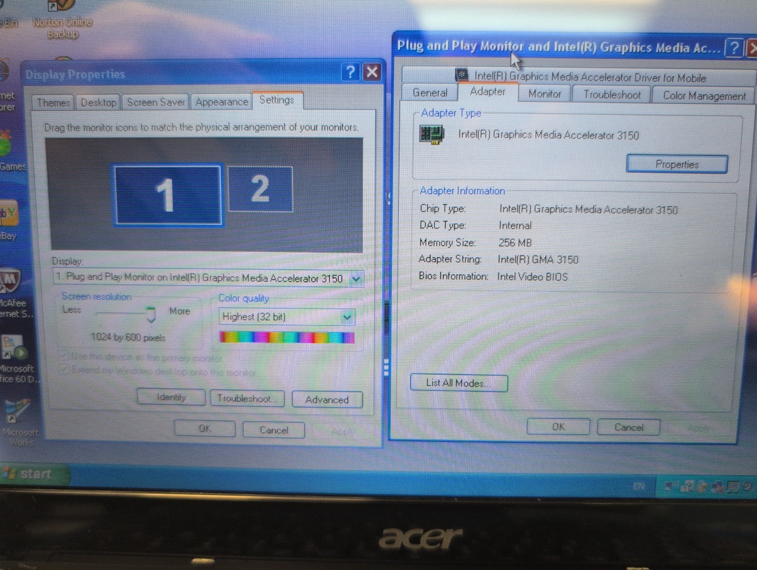This screenshot has width=757, height=570.
Task: Click the adapter Properties button
Action: pyautogui.click(x=677, y=164)
